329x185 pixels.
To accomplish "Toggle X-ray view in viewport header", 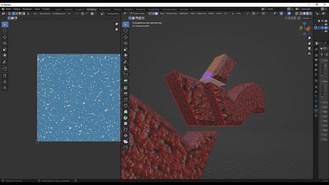I will (x=297, y=13).
